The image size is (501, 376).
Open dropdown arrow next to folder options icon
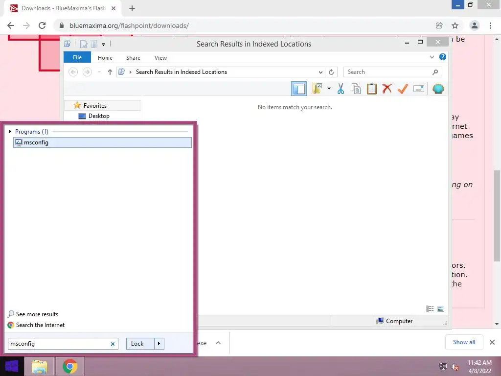(329, 89)
